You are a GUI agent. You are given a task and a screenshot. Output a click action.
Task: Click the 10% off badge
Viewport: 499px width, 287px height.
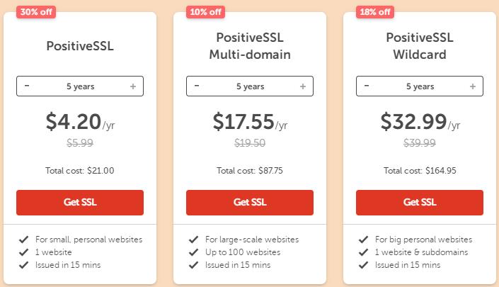(204, 11)
